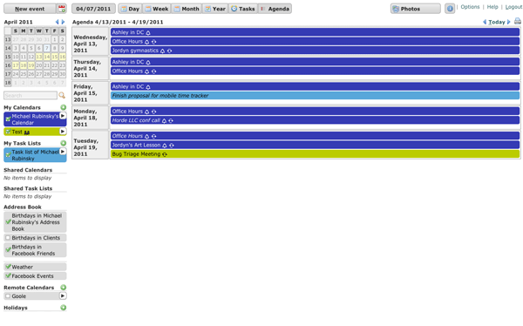Add a new calendar under My Calendars

pos(63,107)
